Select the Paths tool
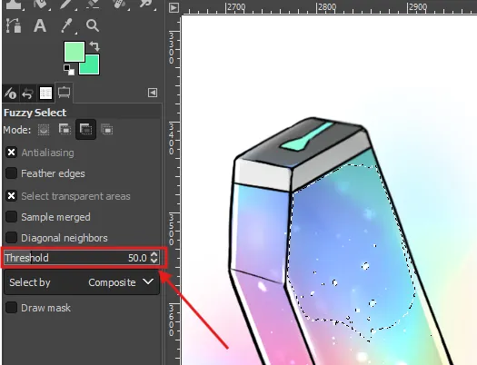Image resolution: width=477 pixels, height=365 pixels. [14, 25]
